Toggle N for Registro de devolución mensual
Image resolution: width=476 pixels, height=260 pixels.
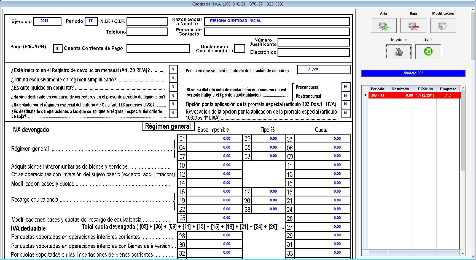point(173,69)
